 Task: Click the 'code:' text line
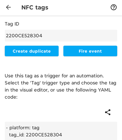coord(11,97)
